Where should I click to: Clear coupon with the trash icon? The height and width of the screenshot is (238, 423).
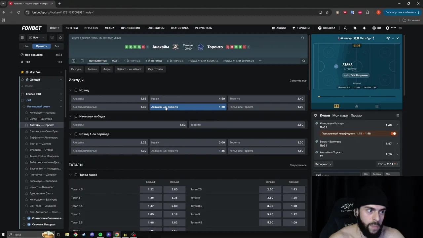coord(398,115)
